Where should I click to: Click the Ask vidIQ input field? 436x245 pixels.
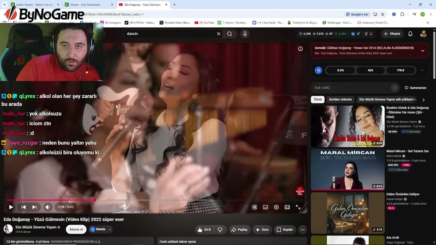(352, 88)
